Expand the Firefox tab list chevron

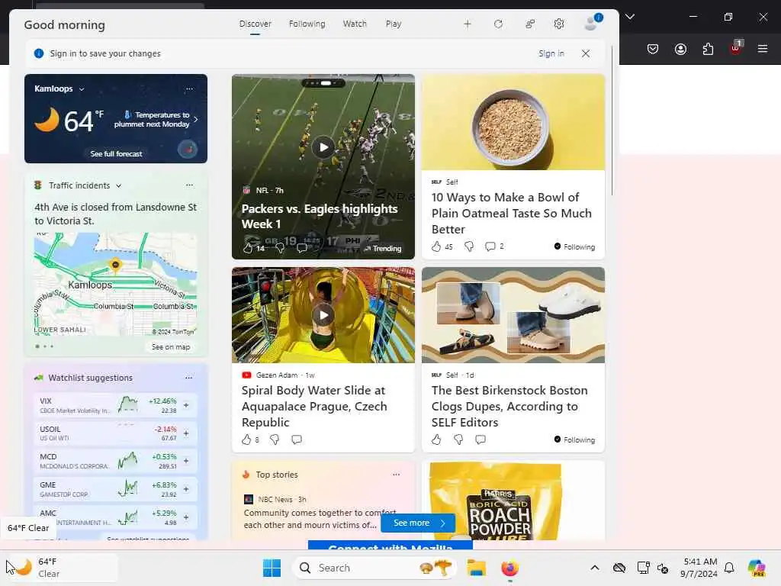click(630, 17)
